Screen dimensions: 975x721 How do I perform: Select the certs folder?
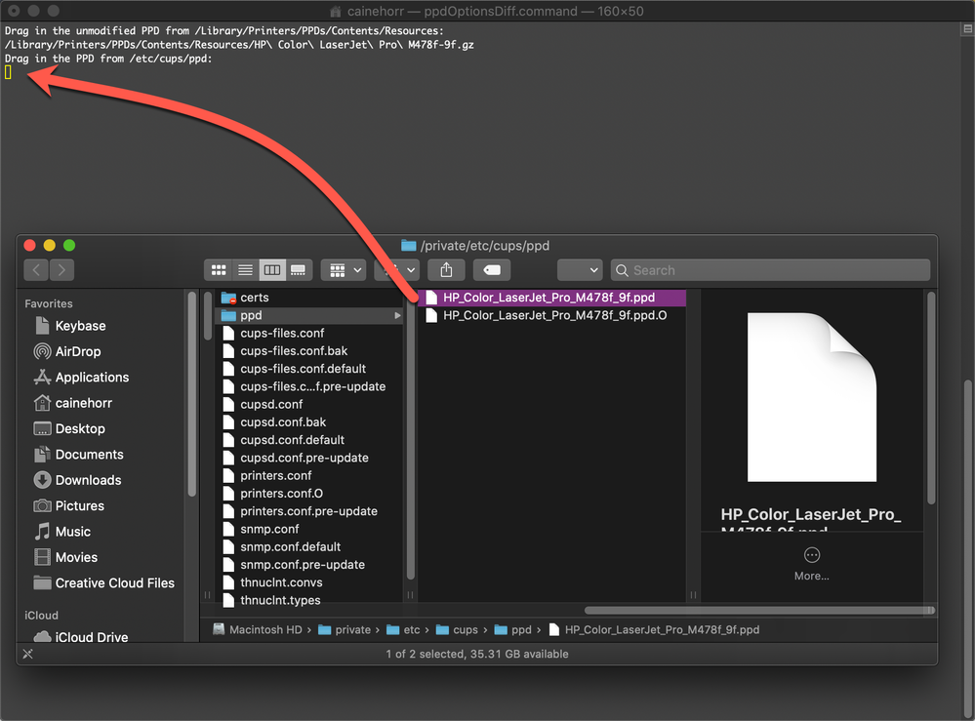tap(309, 298)
